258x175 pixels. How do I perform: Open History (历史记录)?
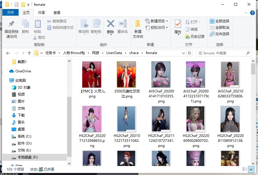click(195, 37)
